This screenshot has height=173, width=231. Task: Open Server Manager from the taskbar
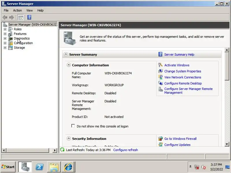click(x=25, y=167)
